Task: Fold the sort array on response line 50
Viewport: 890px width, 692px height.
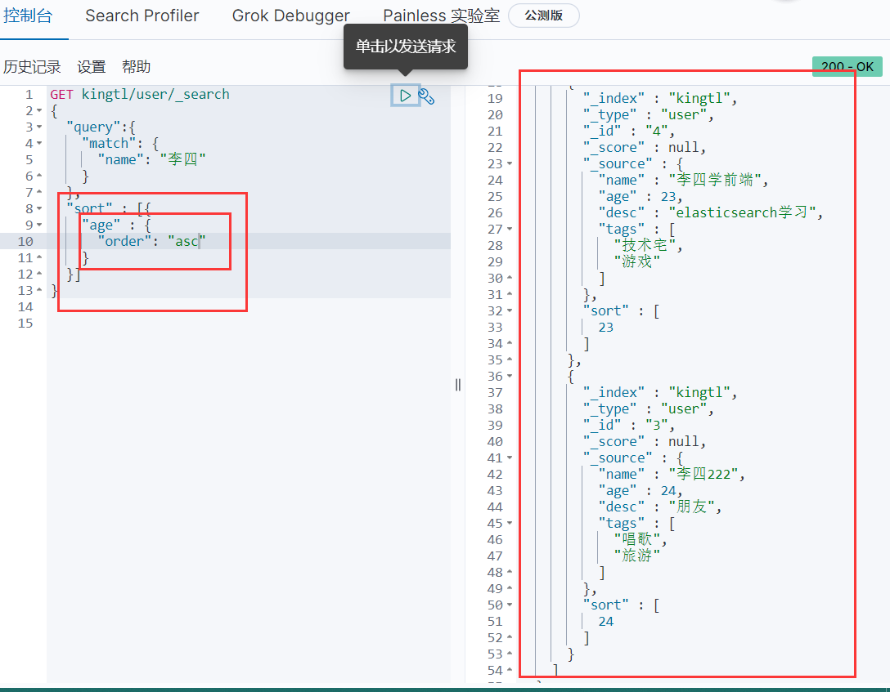Action: [x=510, y=605]
